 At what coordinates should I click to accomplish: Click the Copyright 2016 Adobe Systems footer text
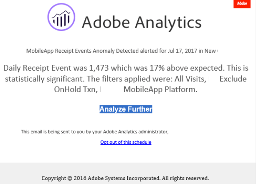(x=101, y=178)
